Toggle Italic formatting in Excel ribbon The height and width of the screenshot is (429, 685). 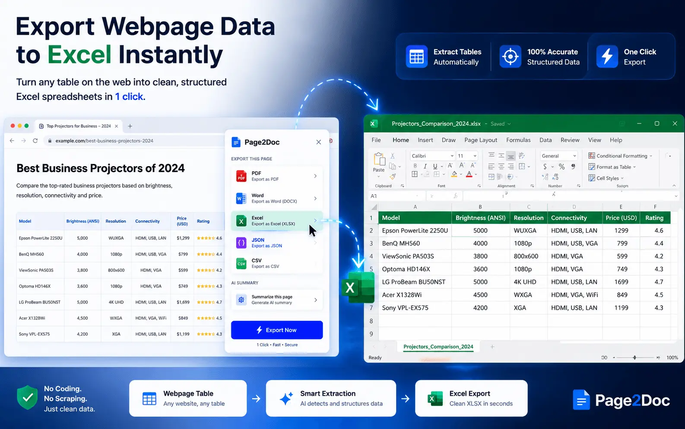click(425, 166)
